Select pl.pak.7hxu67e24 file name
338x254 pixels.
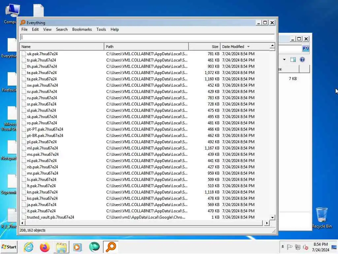point(42,142)
